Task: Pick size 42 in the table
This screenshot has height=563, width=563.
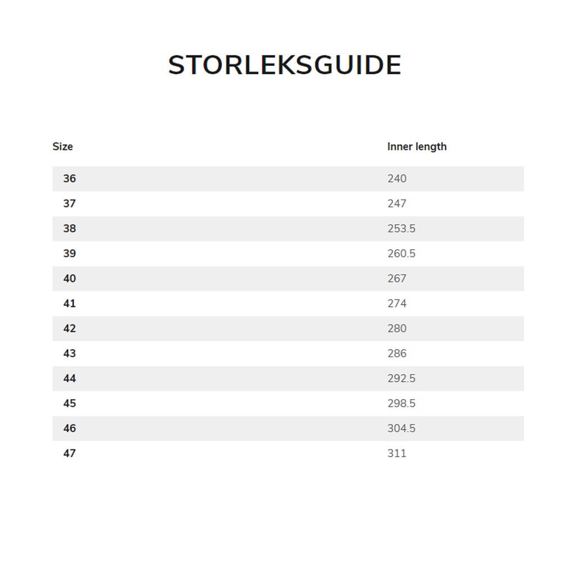Action: 69,328
